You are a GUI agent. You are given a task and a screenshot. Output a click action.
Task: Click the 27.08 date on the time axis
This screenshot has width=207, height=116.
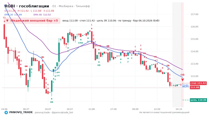[x=114, y=109]
